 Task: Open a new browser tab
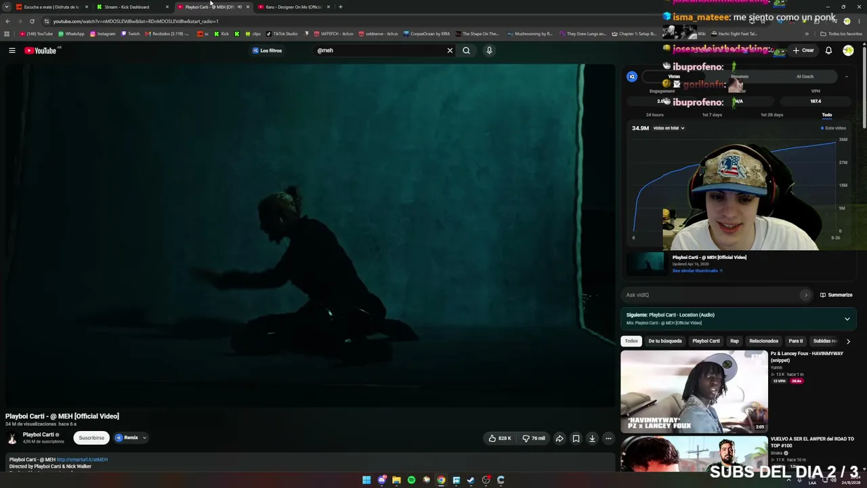(x=340, y=7)
